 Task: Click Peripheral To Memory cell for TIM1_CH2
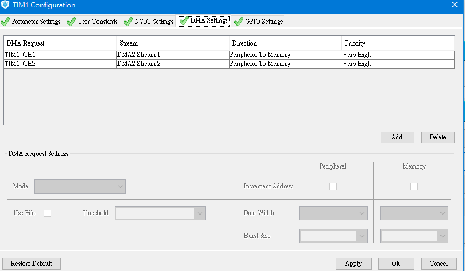point(285,64)
